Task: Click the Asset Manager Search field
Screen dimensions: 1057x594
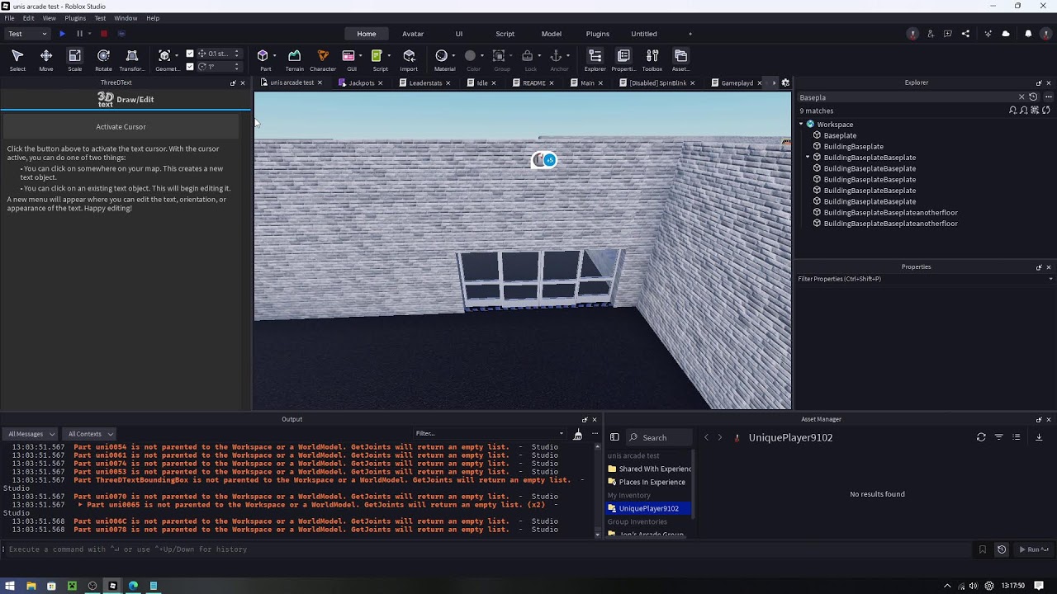Action: [661, 438]
